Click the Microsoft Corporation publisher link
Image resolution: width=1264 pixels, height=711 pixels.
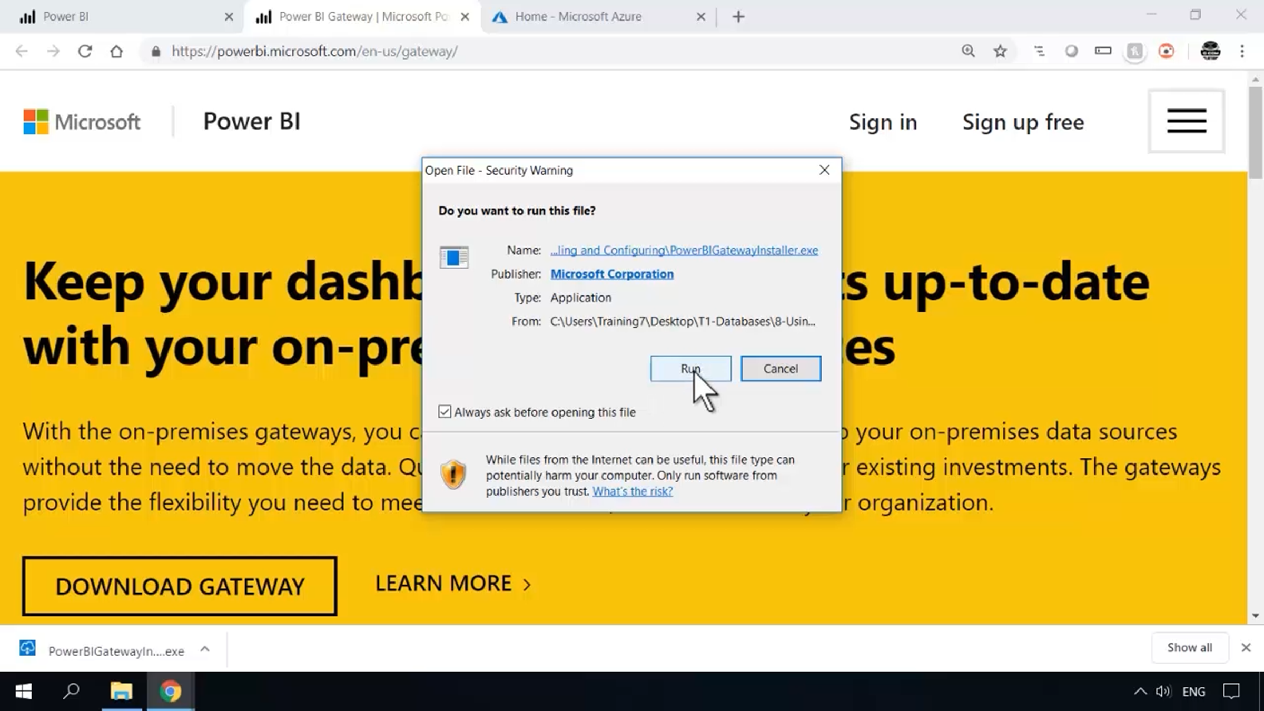click(611, 274)
